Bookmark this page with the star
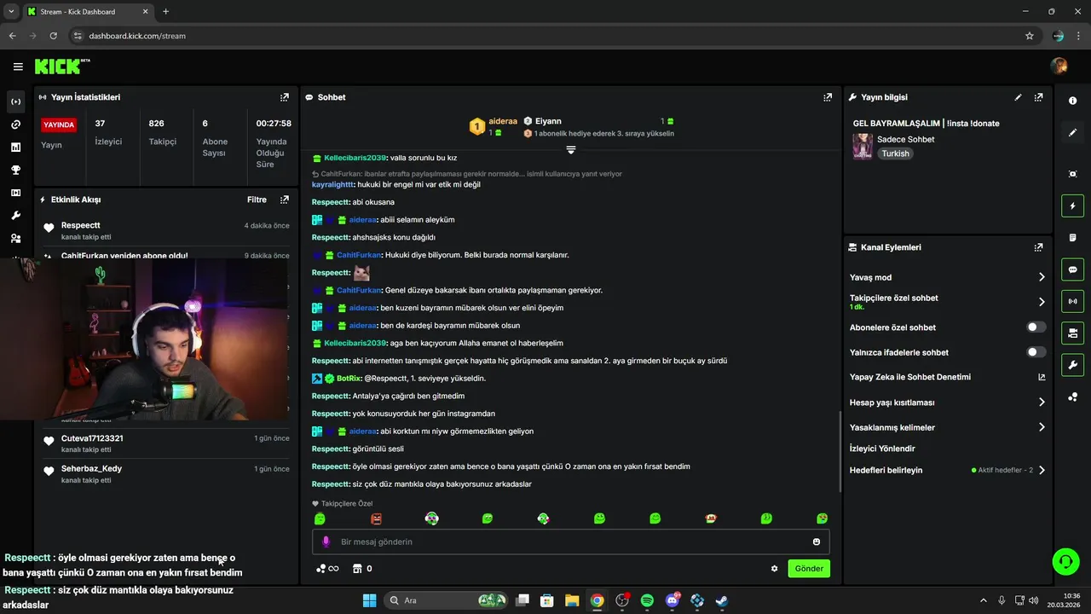Screen dimensions: 1091x614 pyautogui.click(x=1030, y=36)
